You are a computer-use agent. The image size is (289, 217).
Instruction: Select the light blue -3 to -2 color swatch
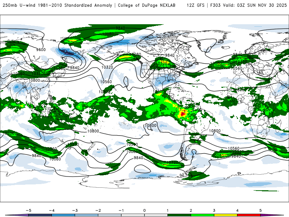86,215
